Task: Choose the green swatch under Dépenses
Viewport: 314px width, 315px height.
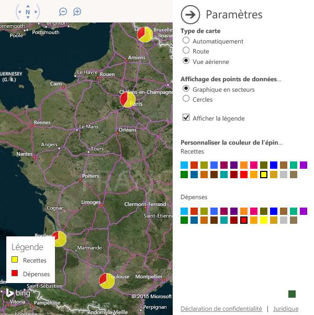Action: tap(184, 220)
